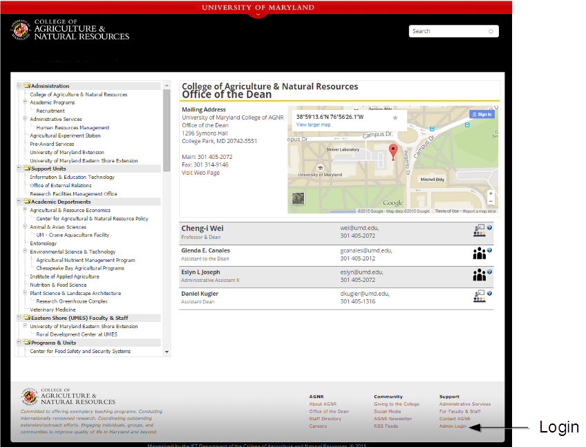
Task: Open the RSS Feeds footer link
Action: [x=386, y=426]
